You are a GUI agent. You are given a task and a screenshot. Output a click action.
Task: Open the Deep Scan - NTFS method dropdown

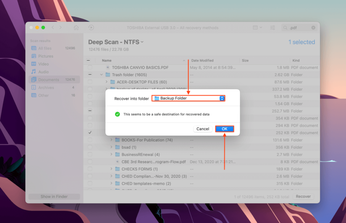[142, 42]
